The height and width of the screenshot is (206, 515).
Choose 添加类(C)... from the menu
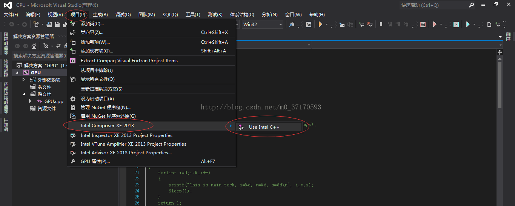pos(151,23)
